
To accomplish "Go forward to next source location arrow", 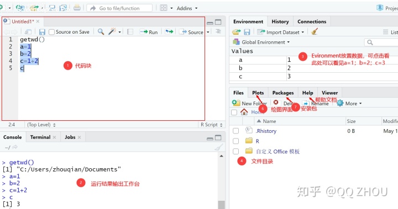I will (14, 32).
